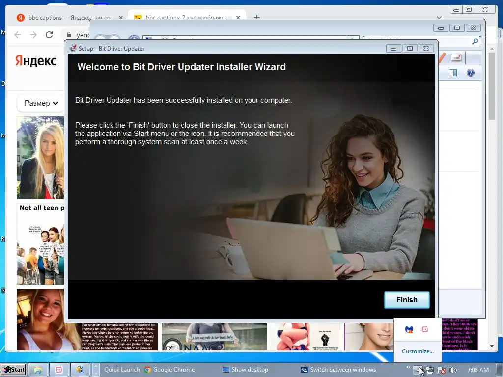Viewport: 503px width, 377px height.
Task: Reload the Chrome page
Action: coord(49,35)
